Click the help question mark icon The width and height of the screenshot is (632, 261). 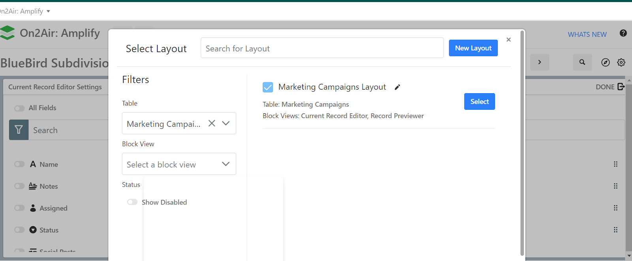pos(623,33)
